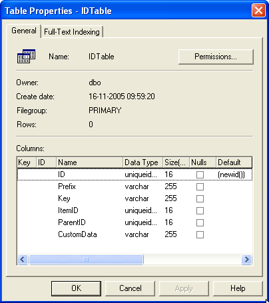Image resolution: width=269 pixels, height=303 pixels.
Task: Click the Cancel button
Action: (131, 288)
